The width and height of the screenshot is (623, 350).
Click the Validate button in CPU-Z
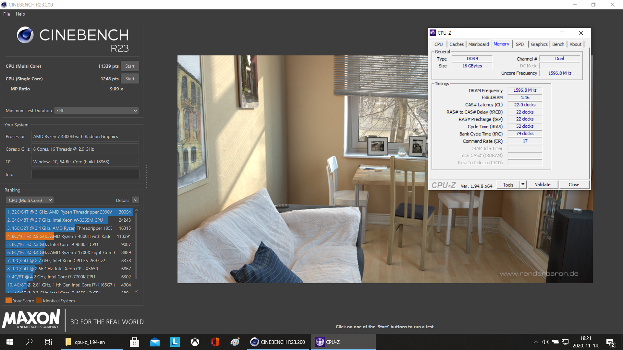543,185
